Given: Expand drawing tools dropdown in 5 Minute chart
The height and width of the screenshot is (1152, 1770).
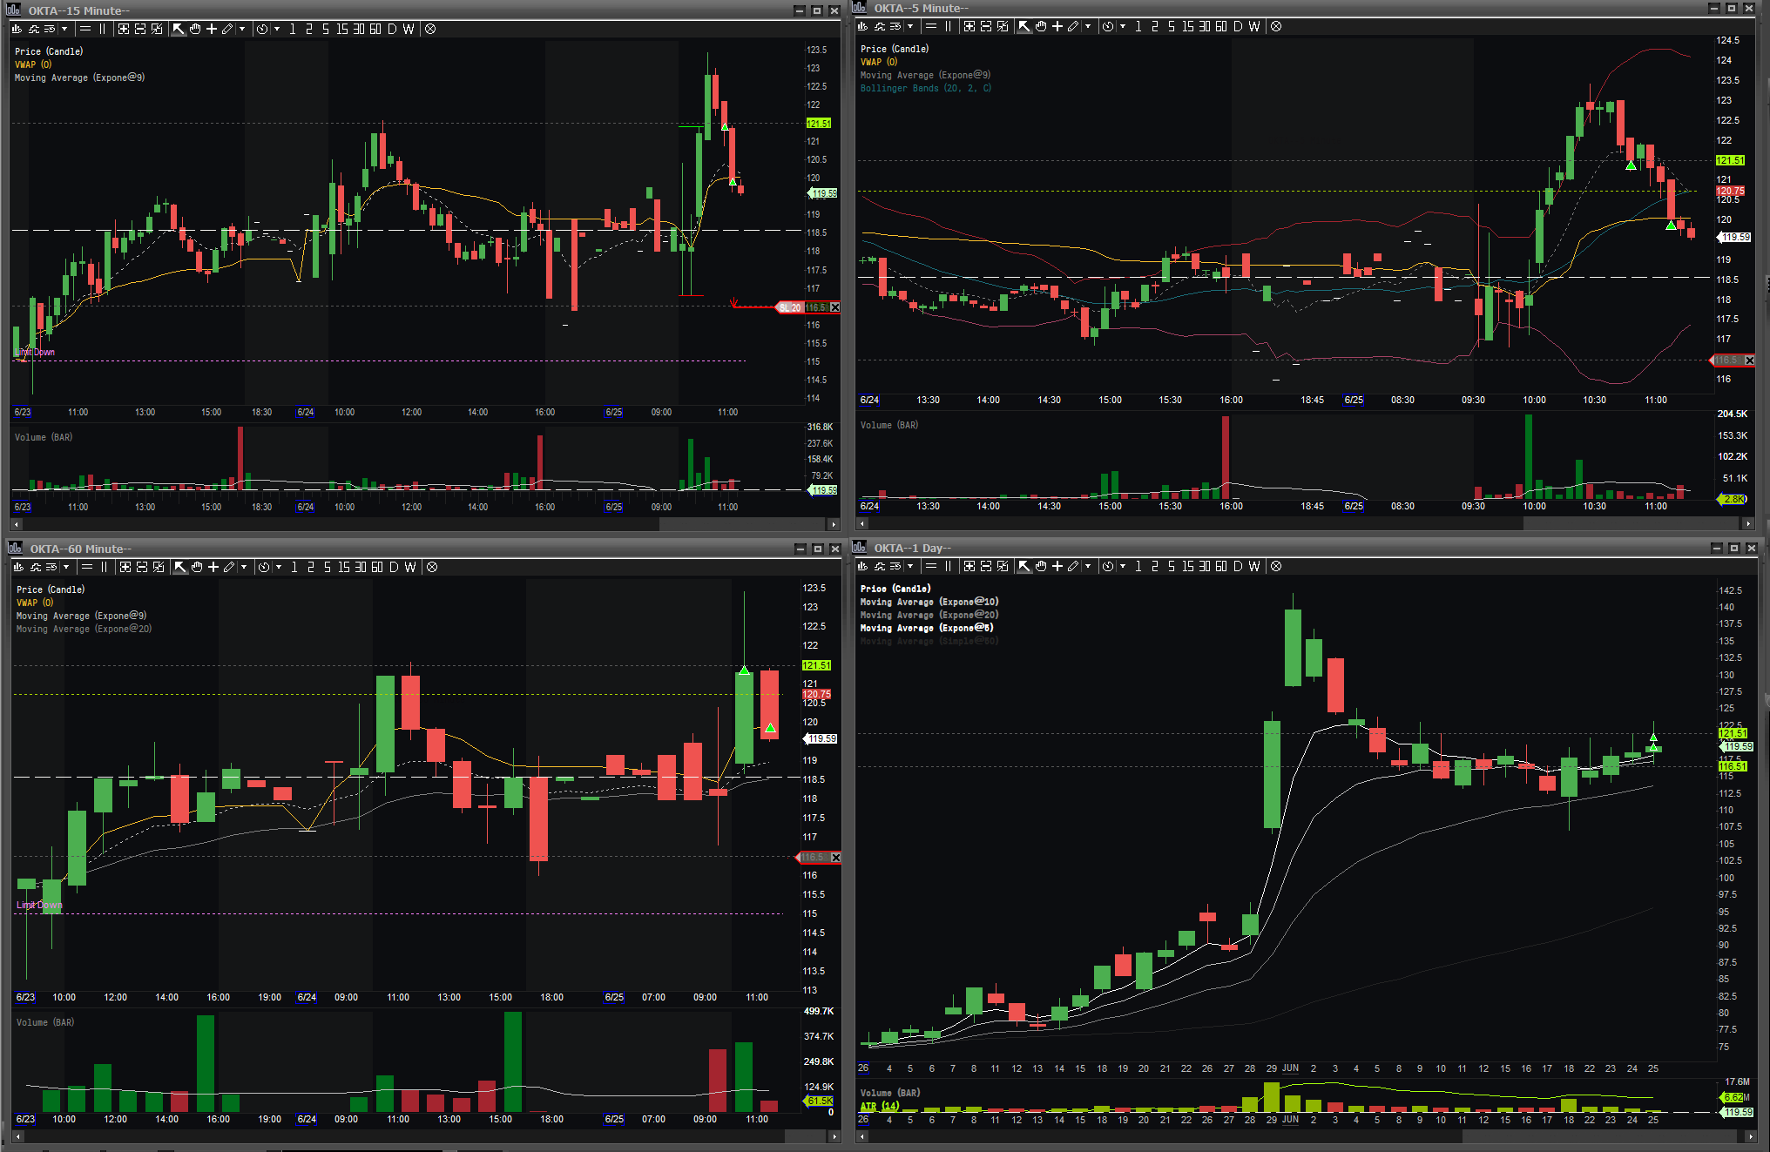Looking at the screenshot, I should 1088,26.
